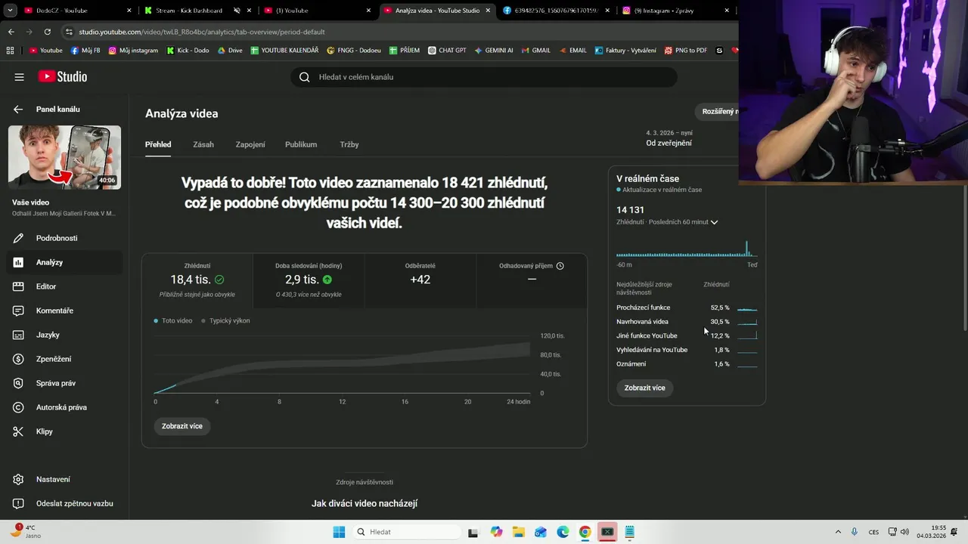Click the Jiné funkce YouTube row

687,335
